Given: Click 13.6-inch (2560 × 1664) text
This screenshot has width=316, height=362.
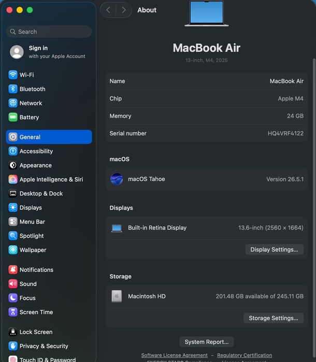Looking at the screenshot, I should 271,228.
